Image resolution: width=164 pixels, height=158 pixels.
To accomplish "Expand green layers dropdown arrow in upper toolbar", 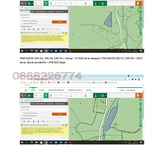I will point(32,4).
